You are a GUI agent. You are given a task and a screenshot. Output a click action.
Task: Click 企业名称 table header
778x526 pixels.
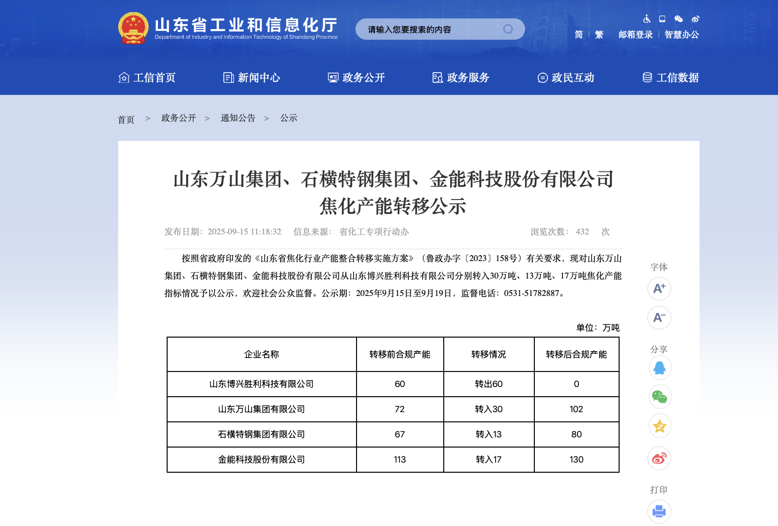(x=262, y=355)
